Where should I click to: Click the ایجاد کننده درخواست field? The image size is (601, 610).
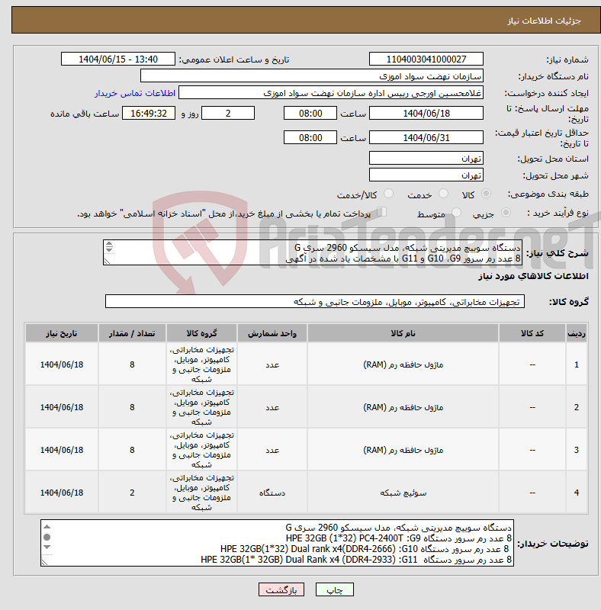click(x=331, y=93)
